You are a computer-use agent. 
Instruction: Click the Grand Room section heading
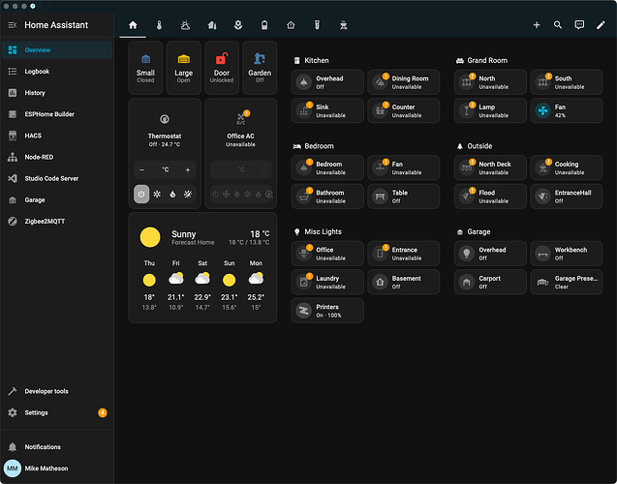[487, 61]
